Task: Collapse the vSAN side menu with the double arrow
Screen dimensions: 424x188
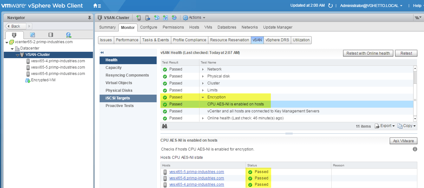Action: pyautogui.click(x=102, y=52)
